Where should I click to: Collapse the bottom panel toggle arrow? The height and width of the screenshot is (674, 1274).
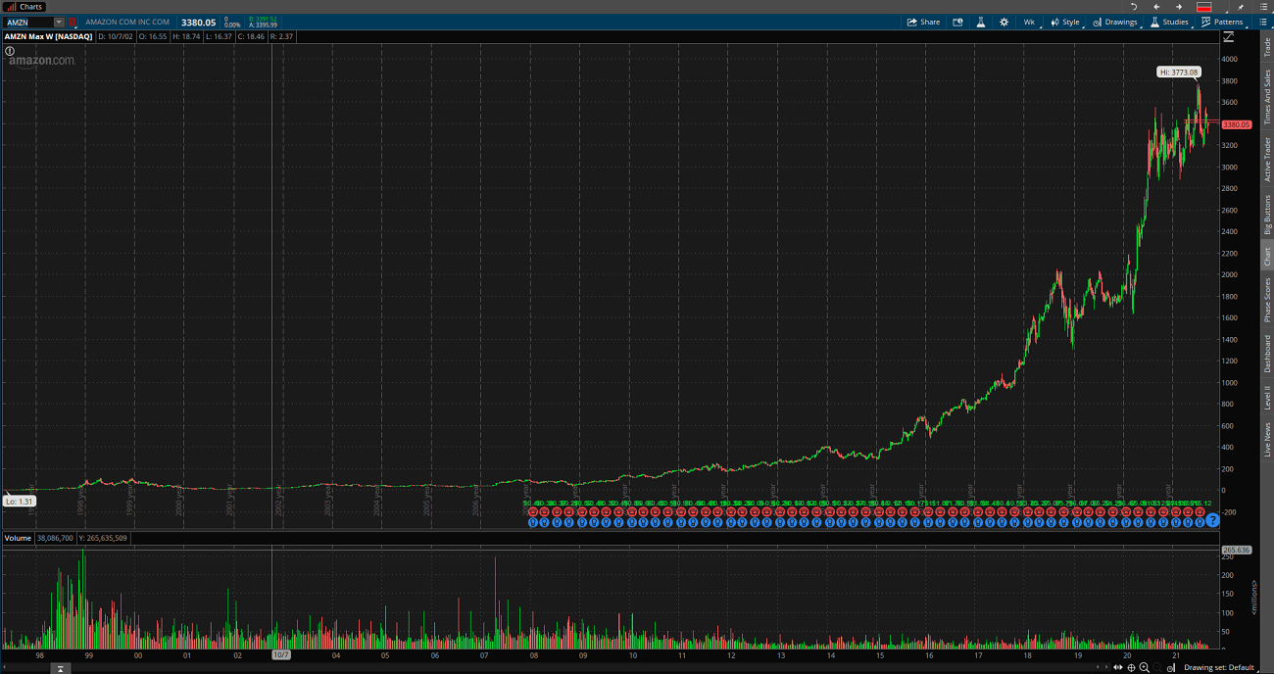click(60, 668)
